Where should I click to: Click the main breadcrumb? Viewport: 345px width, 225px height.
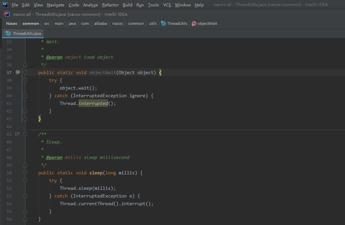(x=59, y=23)
